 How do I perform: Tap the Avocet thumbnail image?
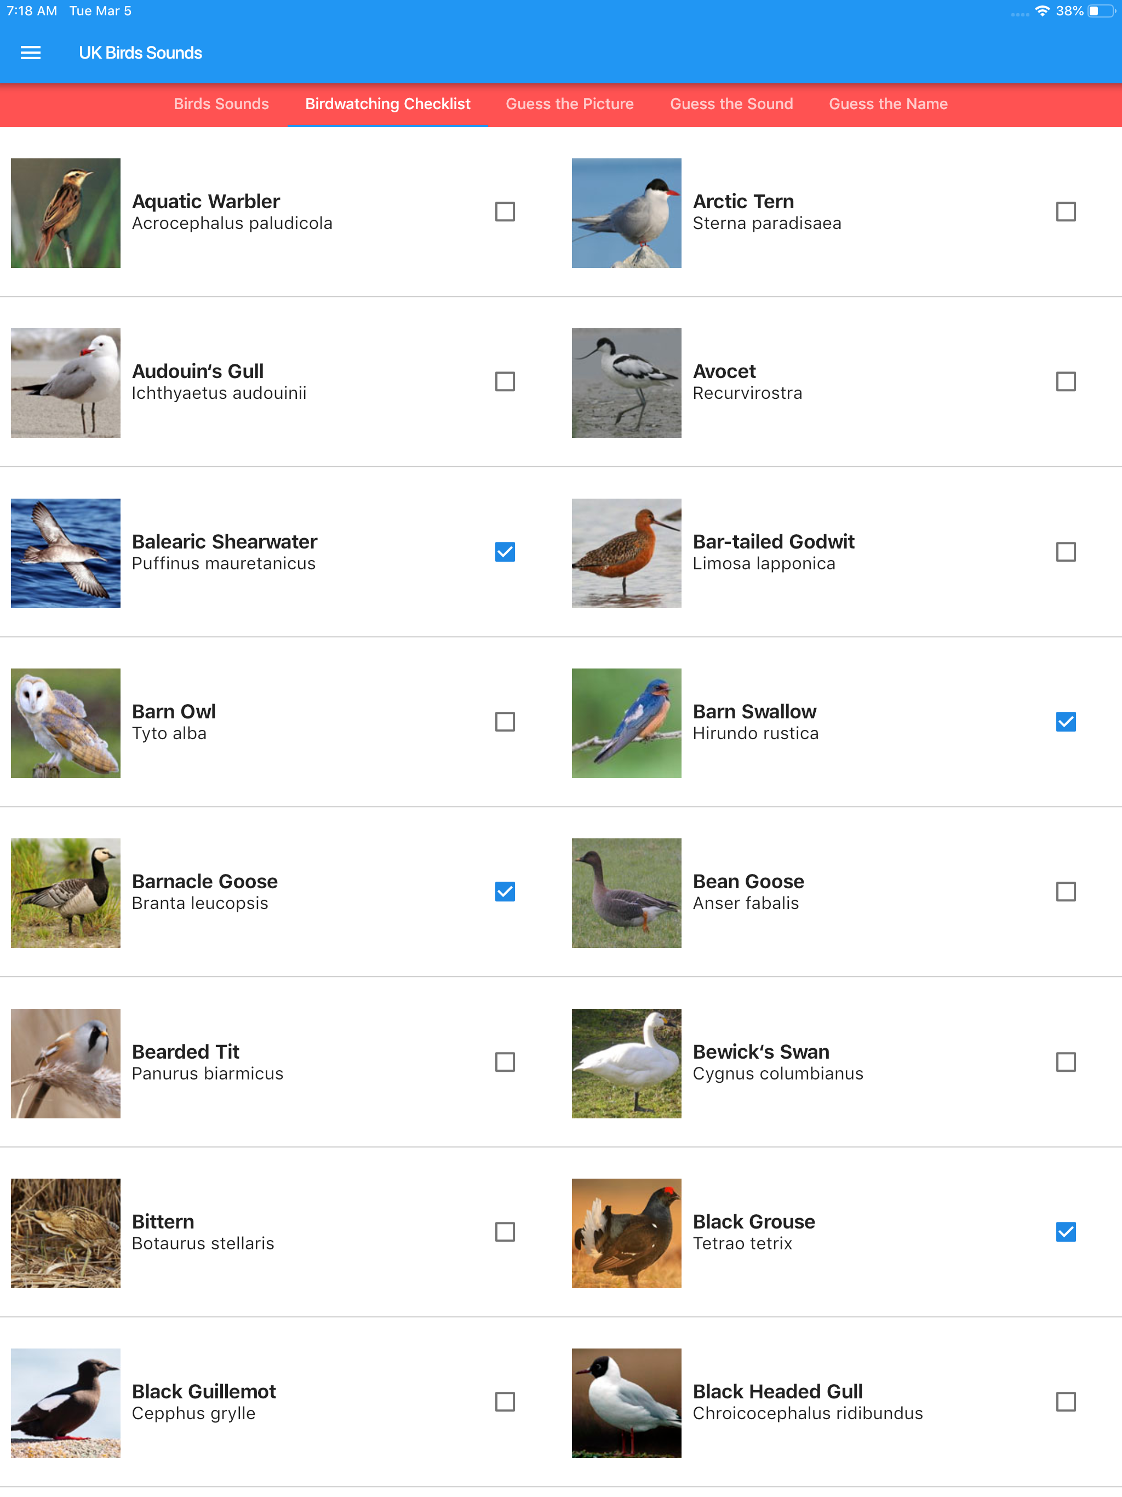(x=626, y=383)
